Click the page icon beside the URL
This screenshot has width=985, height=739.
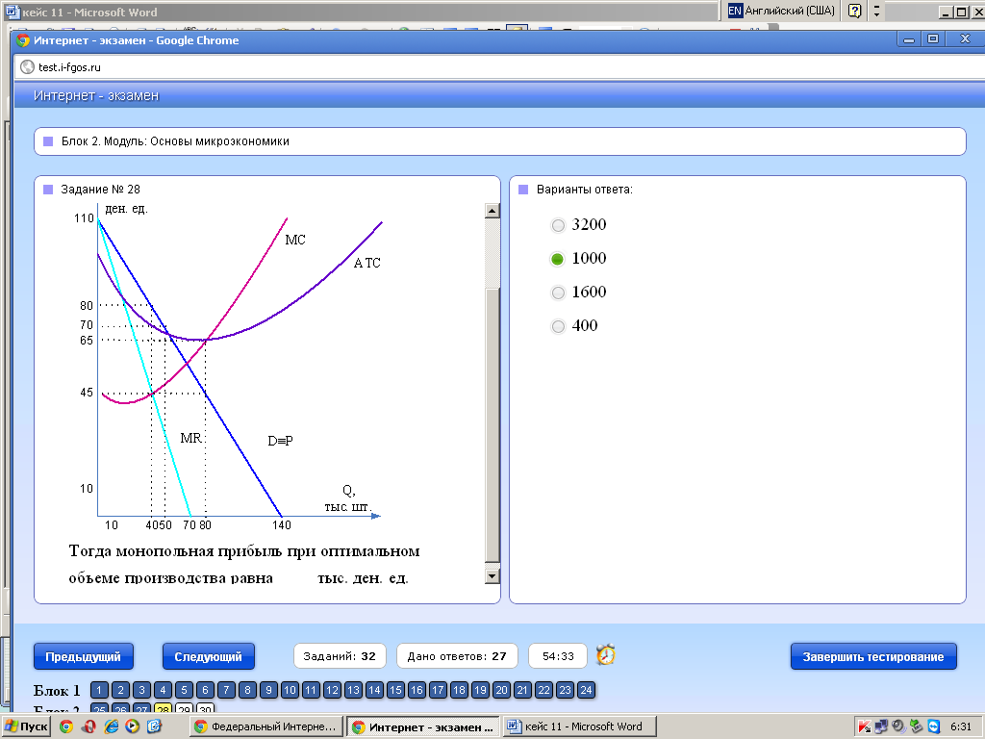pyautogui.click(x=27, y=67)
